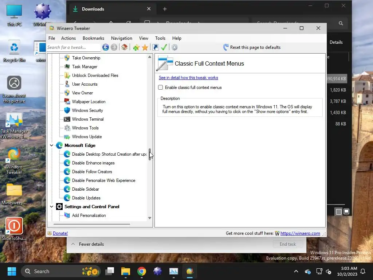This screenshot has height=280, width=373.
Task: Select User Accounts tweak
Action: 85,84
